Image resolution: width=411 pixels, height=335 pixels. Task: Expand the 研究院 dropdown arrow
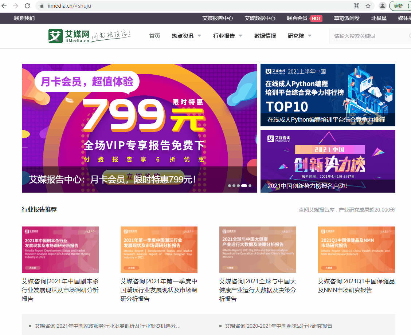(x=310, y=36)
